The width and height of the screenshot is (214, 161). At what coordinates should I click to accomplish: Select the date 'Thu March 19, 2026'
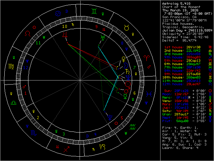tap(181, 10)
